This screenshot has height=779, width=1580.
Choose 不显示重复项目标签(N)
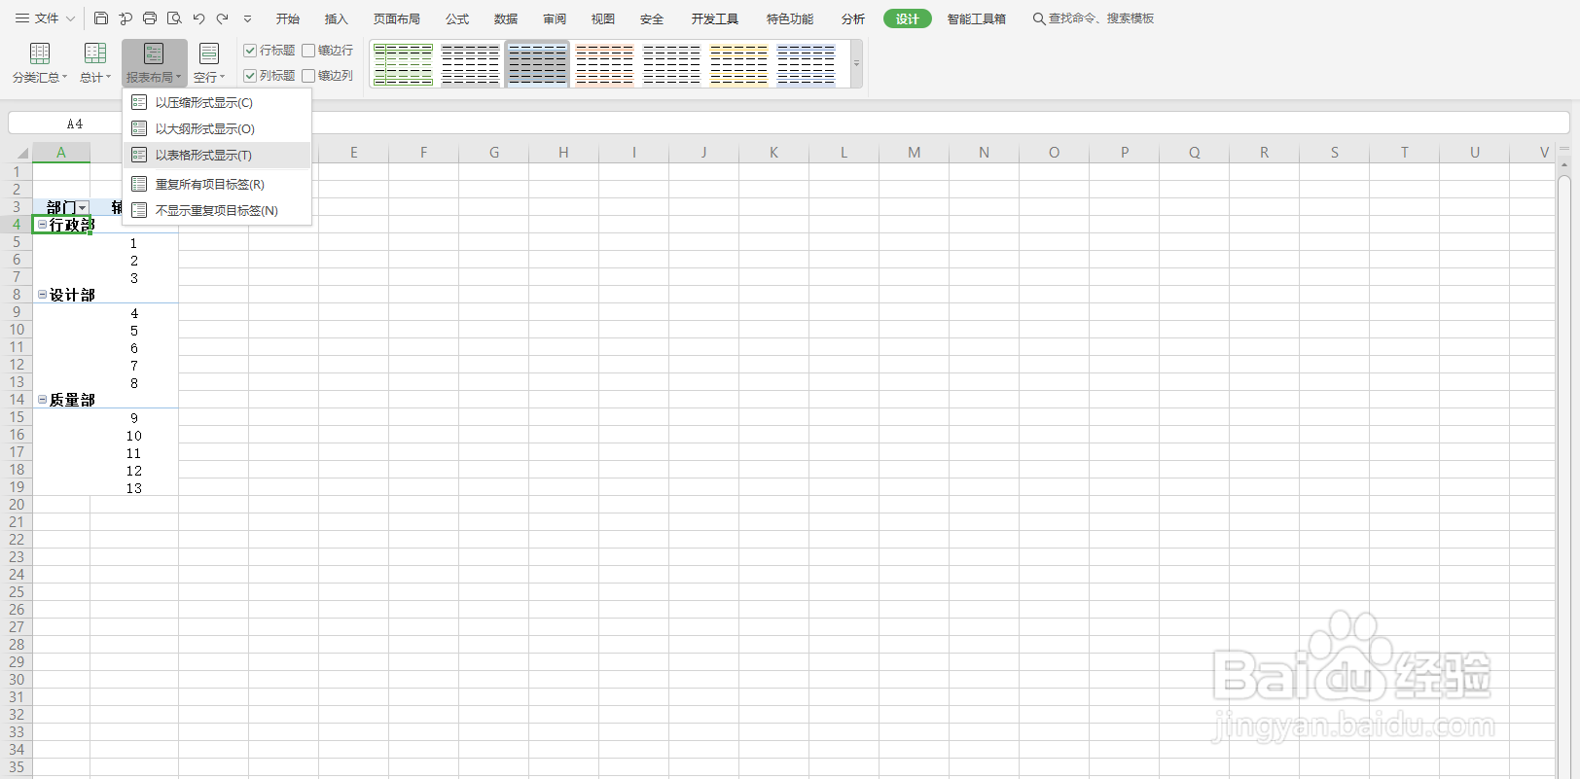[217, 210]
